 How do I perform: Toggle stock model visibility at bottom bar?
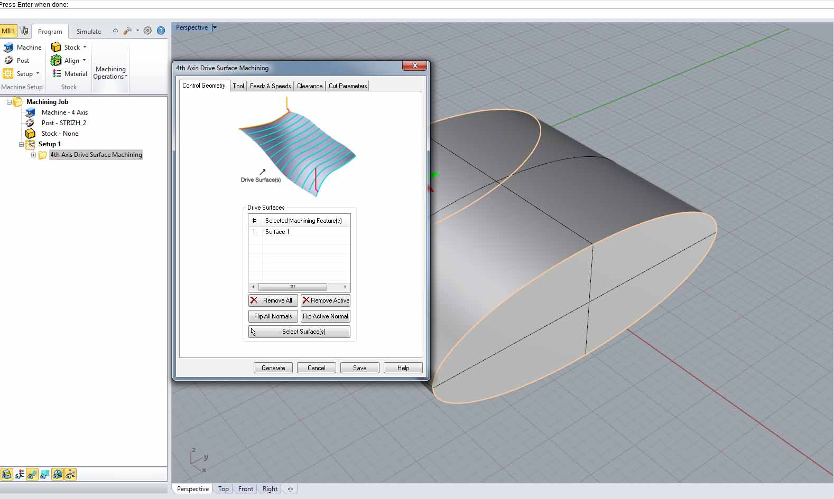click(7, 474)
